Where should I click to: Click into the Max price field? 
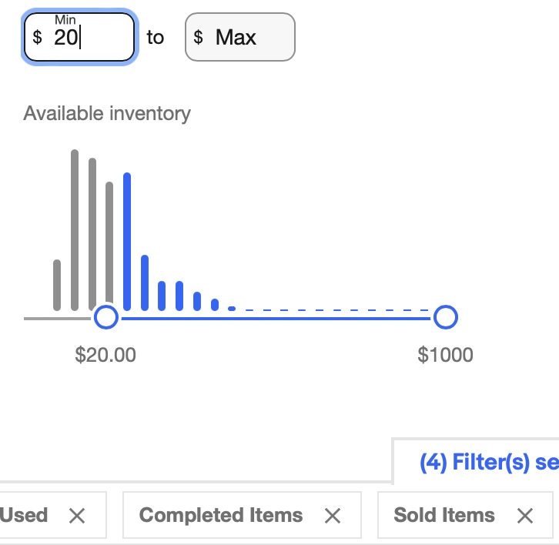240,37
